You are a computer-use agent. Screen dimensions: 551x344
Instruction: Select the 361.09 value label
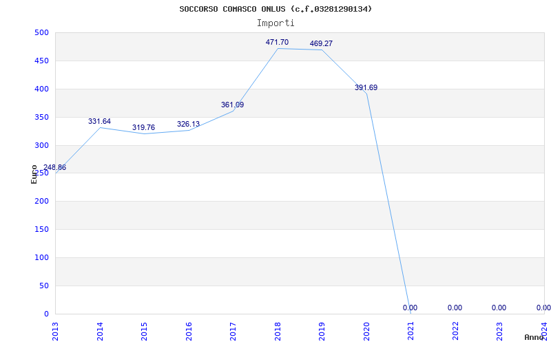point(232,105)
